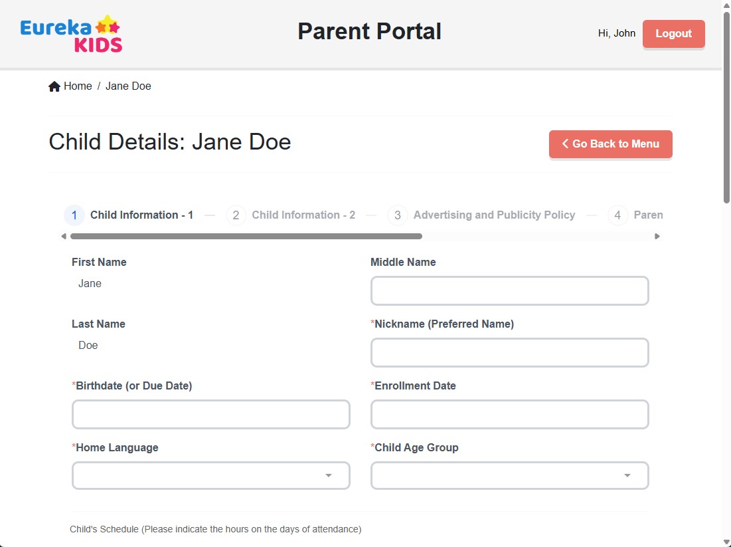This screenshot has height=547, width=731.
Task: Click the stepper's left scroll arrow
Action: click(64, 237)
